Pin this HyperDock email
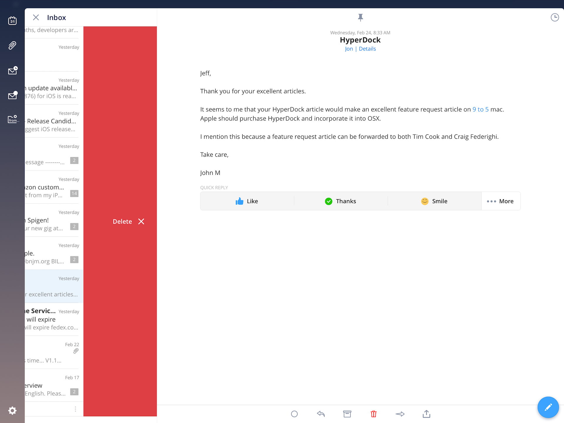The height and width of the screenshot is (423, 564). click(360, 18)
